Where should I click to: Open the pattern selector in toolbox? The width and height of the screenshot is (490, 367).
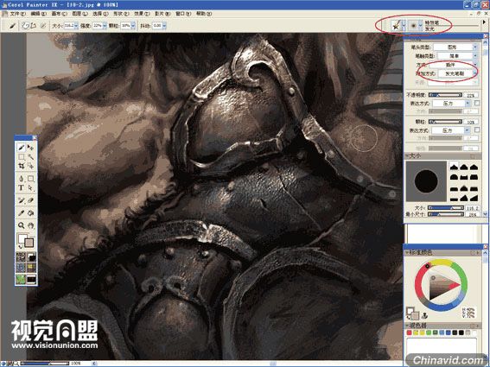21,267
